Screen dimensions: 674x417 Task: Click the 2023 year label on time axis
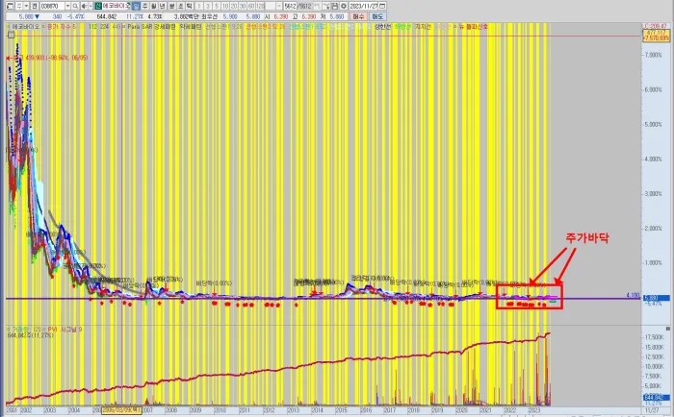(533, 410)
